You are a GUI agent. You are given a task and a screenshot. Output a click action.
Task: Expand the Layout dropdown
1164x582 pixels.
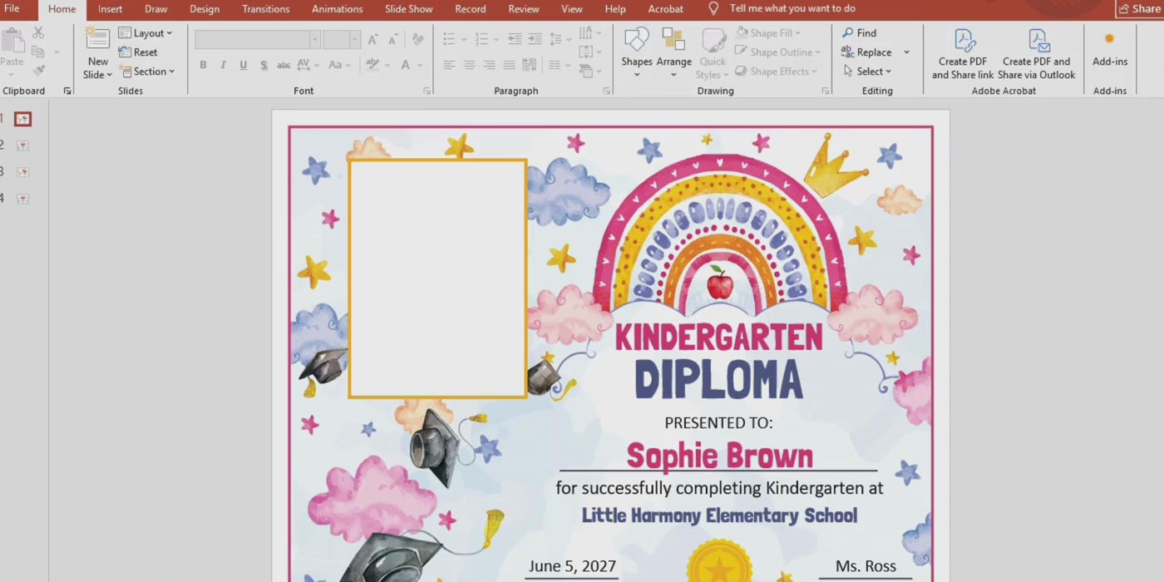[x=146, y=33]
